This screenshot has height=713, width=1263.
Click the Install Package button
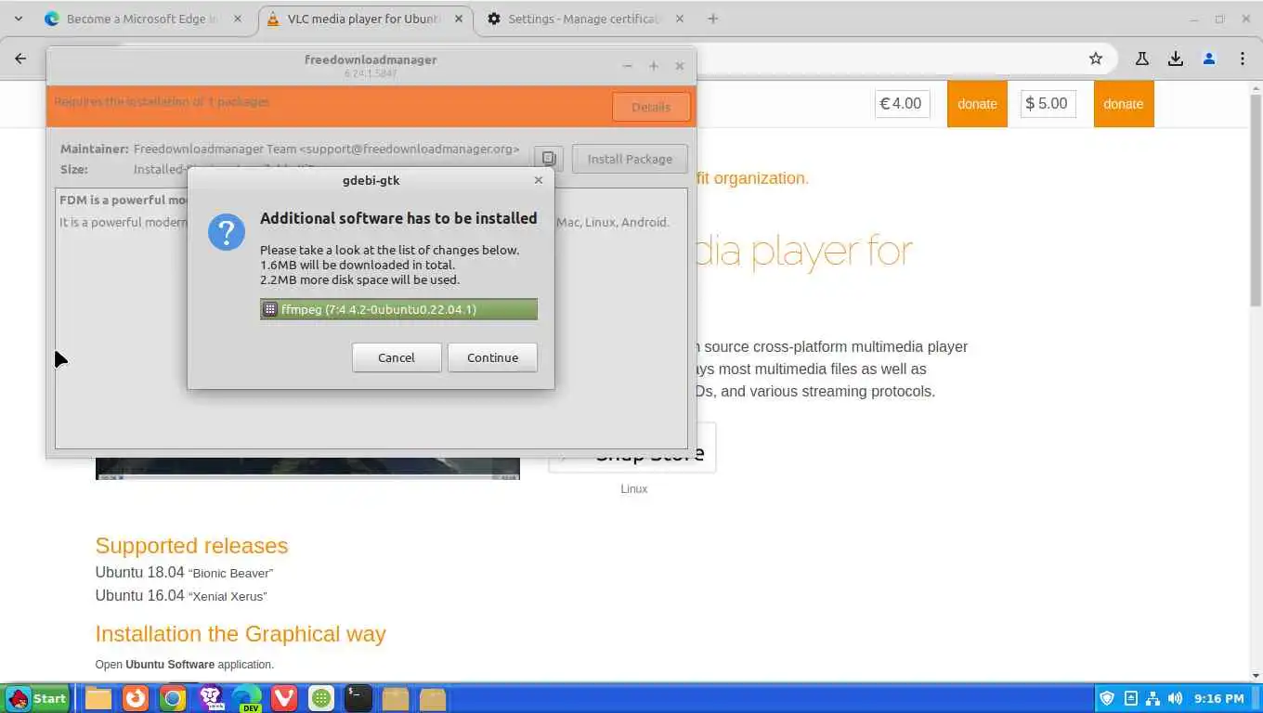coord(630,159)
